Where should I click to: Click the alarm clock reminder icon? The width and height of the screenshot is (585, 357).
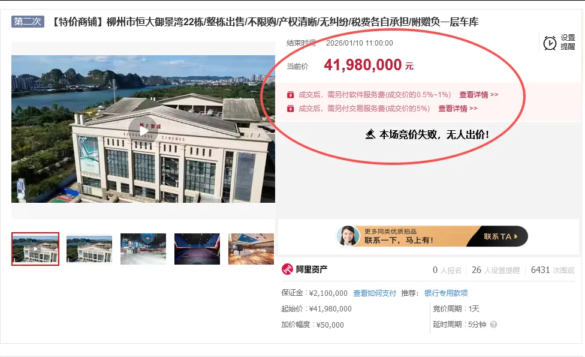[x=550, y=43]
